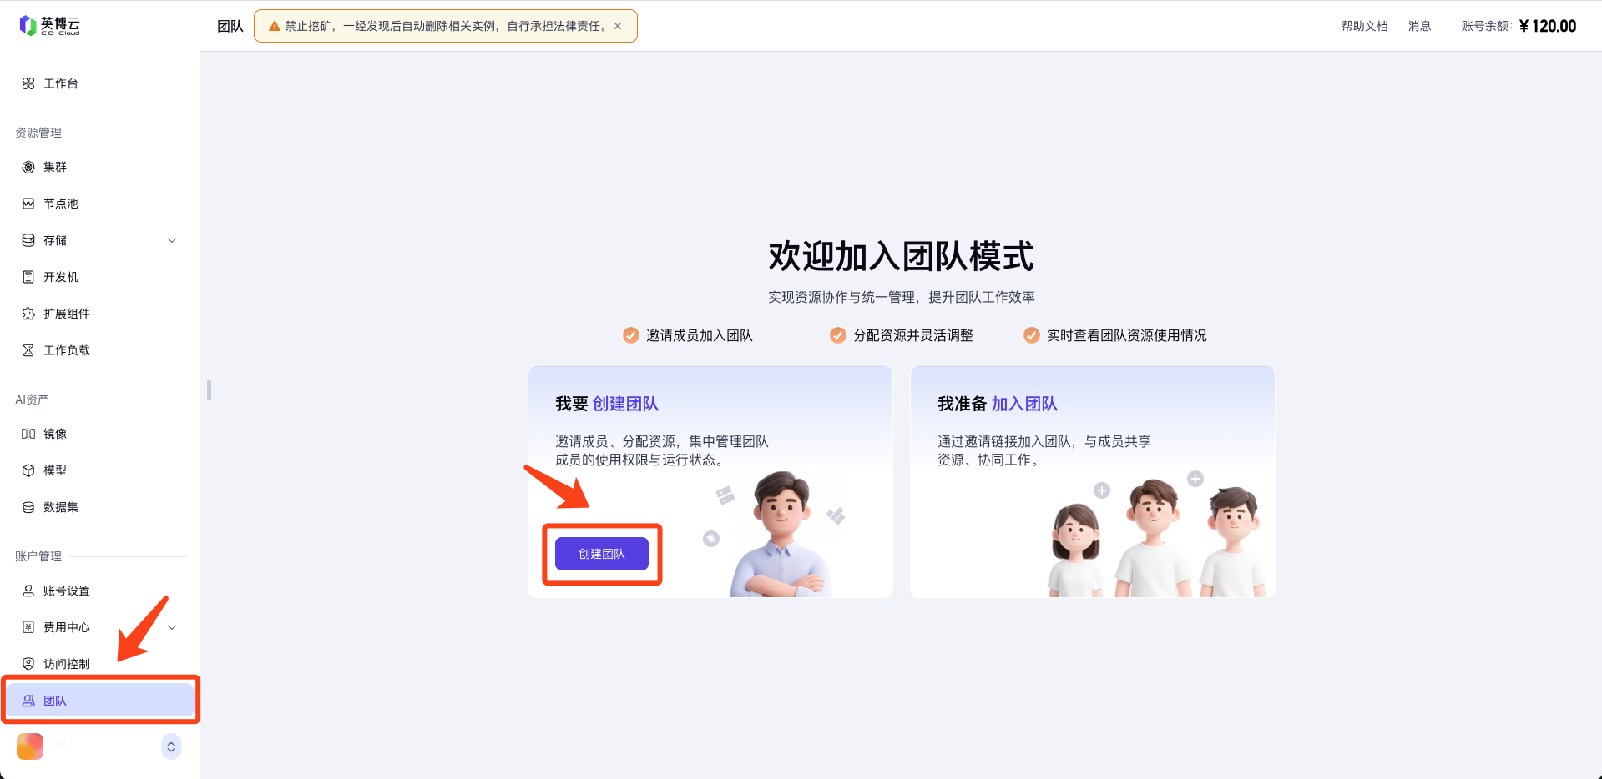Open the account switcher arrows at bottom
The height and width of the screenshot is (779, 1602).
click(x=171, y=746)
